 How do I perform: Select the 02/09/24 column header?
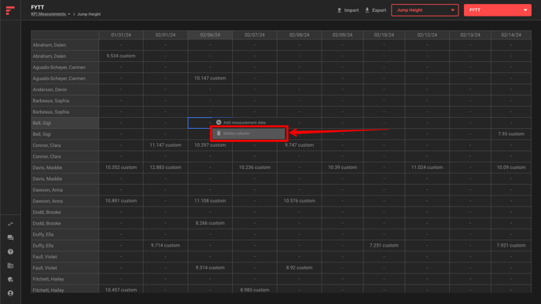(x=342, y=35)
